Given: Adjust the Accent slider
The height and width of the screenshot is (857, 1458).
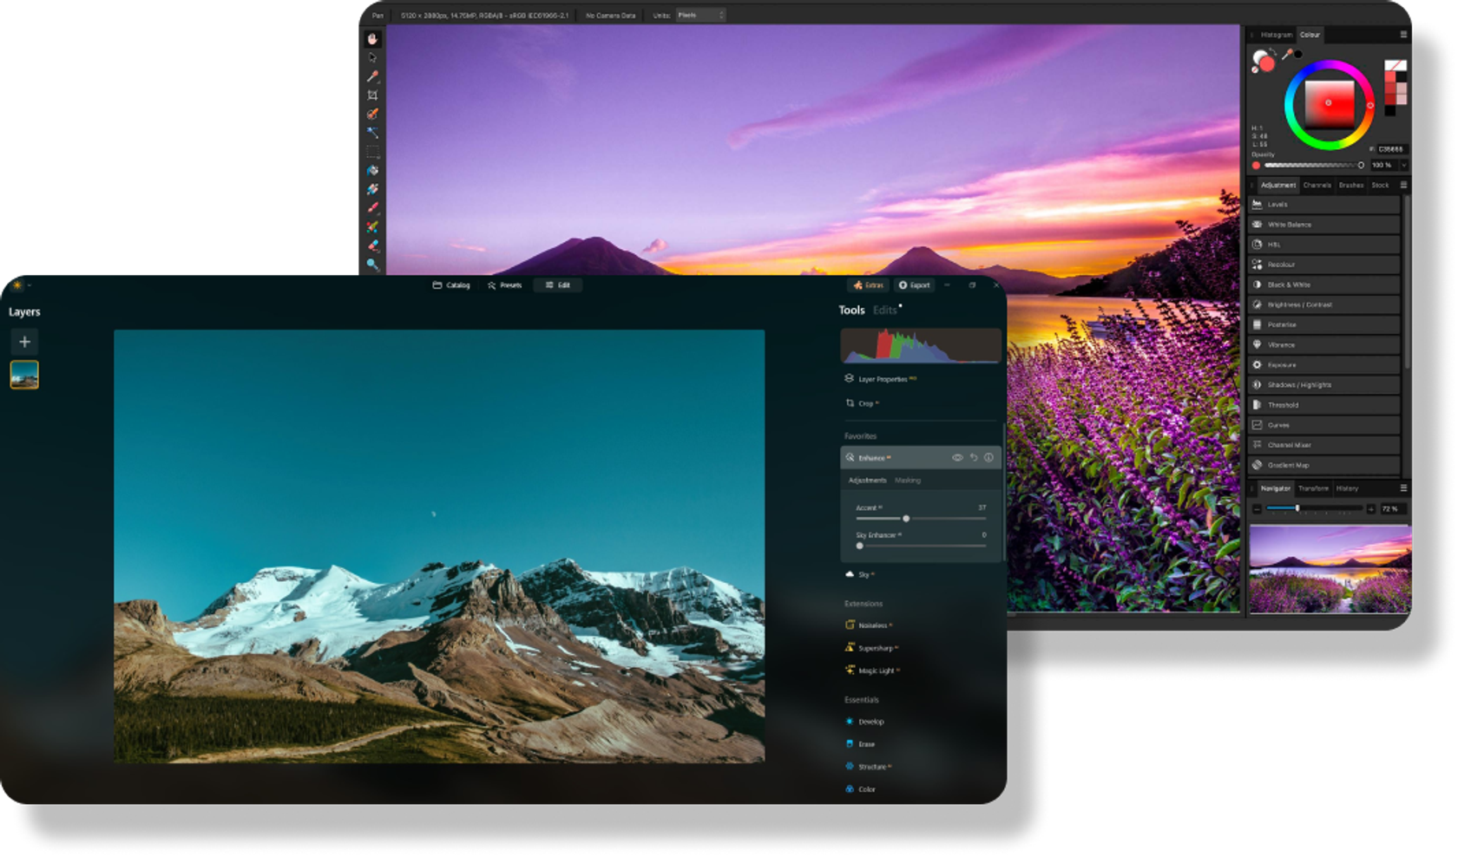Looking at the screenshot, I should pyautogui.click(x=906, y=519).
